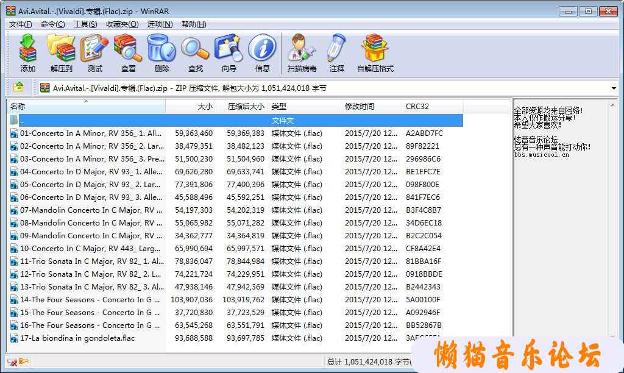This screenshot has width=624, height=373.
Task: Sort by 大小 column header
Action: pyautogui.click(x=191, y=106)
